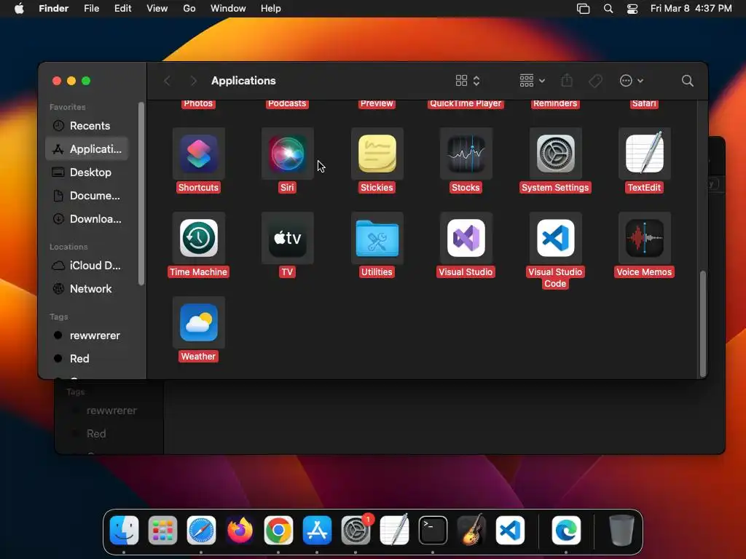This screenshot has height=559, width=746.
Task: Select the blue Visual Studio Code app icon
Action: (555, 238)
